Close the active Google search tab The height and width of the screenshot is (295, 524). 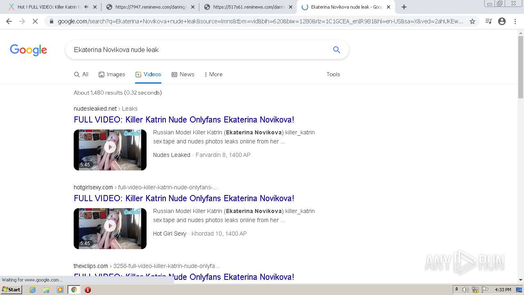pyautogui.click(x=388, y=7)
